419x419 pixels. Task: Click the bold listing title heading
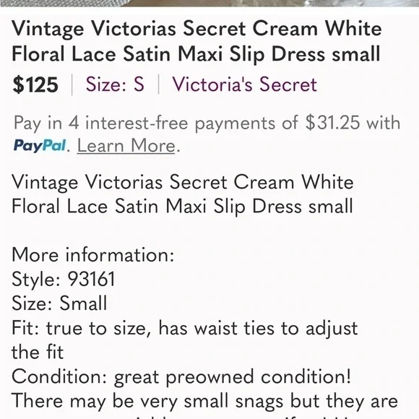coord(196,41)
